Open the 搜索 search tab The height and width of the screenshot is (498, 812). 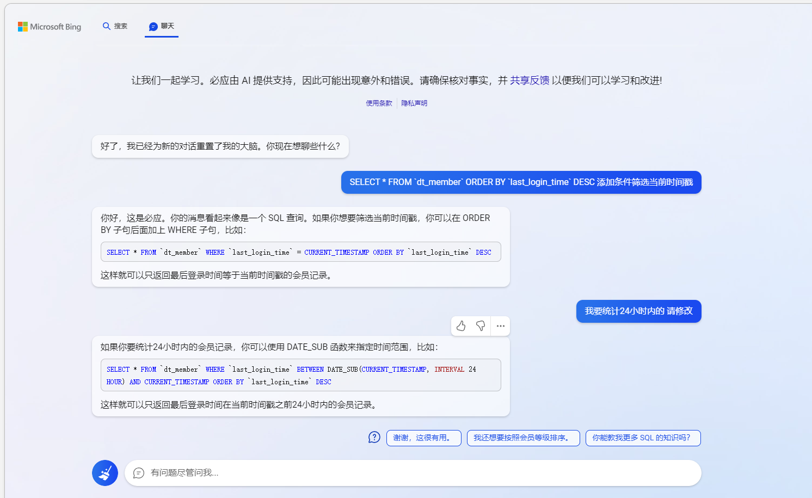(115, 26)
